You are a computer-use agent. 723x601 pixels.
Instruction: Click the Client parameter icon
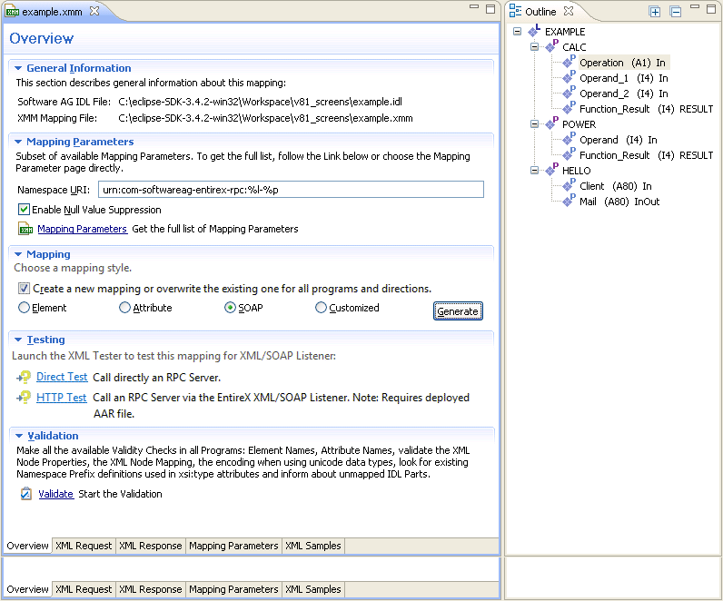tap(569, 185)
